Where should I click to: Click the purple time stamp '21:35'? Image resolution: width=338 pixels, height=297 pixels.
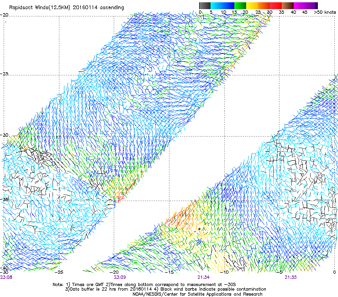coord(290,277)
